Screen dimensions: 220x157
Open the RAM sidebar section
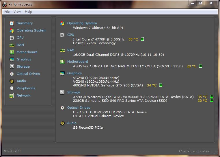(x=20, y=45)
